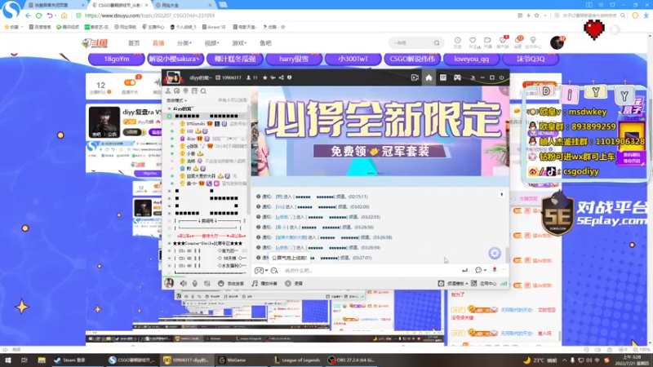Select streamer CSGO解说伟伟 button
The height and width of the screenshot is (367, 653).
(x=412, y=59)
